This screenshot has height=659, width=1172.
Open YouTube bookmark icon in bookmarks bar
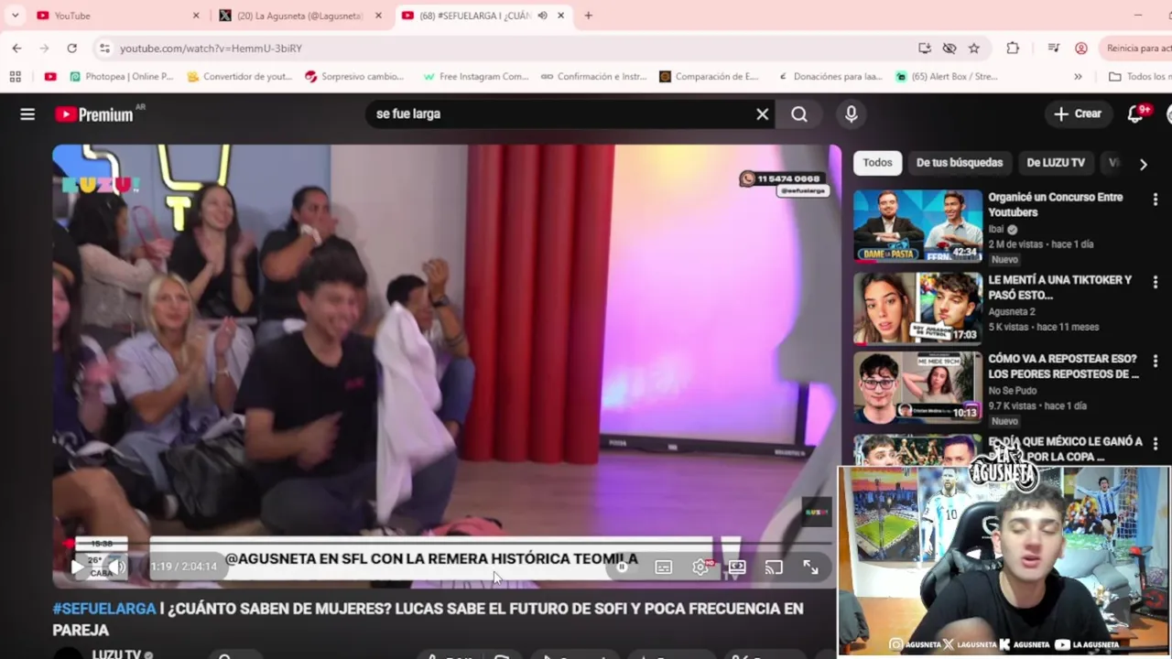click(50, 76)
